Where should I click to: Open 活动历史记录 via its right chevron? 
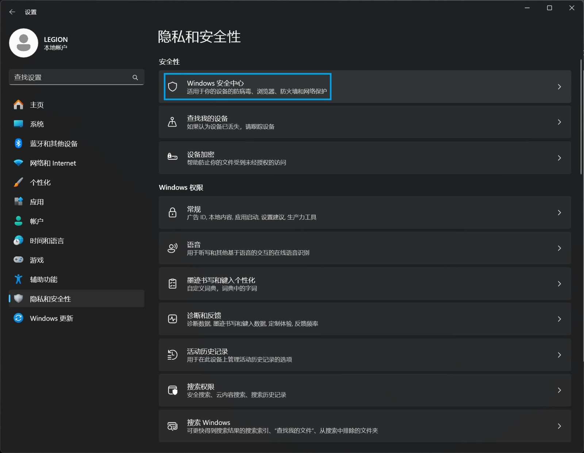coord(559,355)
